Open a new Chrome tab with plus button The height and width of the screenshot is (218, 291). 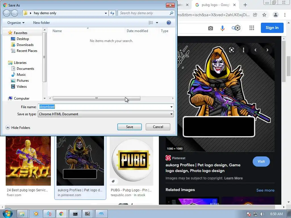pos(245,5)
